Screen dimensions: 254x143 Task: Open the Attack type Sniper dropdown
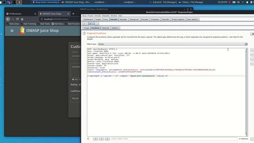pyautogui.click(x=173, y=44)
